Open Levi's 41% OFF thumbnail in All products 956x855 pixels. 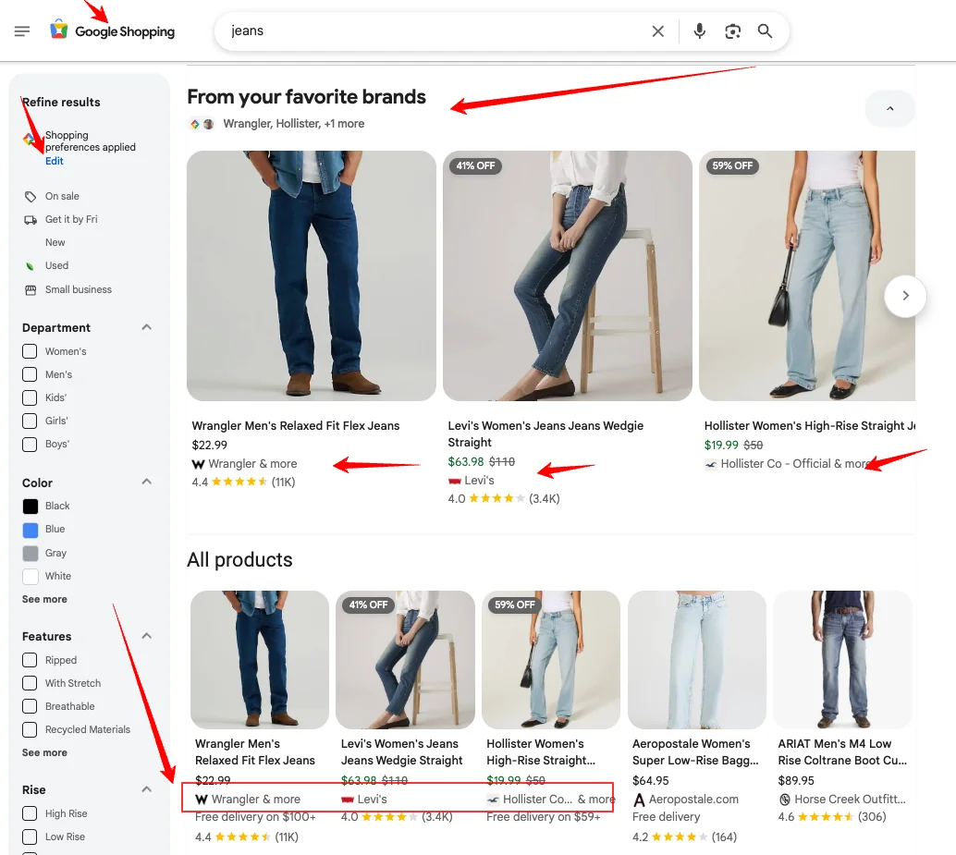pyautogui.click(x=406, y=660)
